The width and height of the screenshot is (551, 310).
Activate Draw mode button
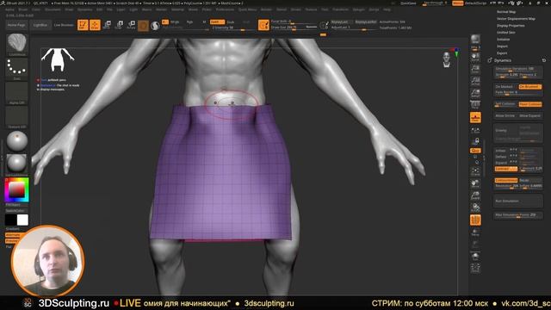pos(95,25)
